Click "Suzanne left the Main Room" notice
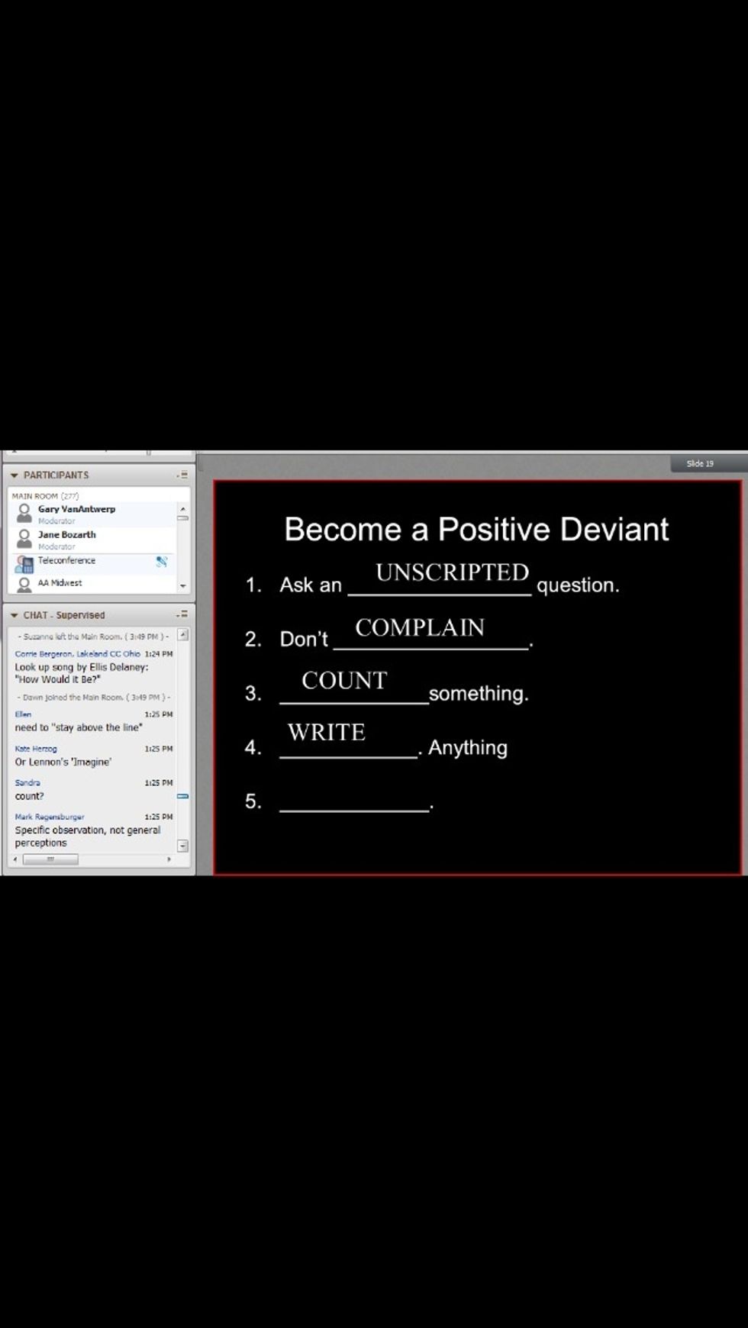This screenshot has width=748, height=1328. click(x=93, y=637)
